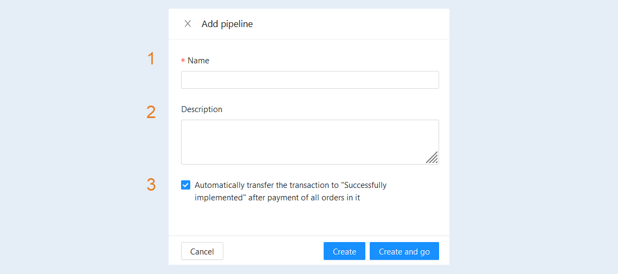Close the Add pipeline dialog with X

pyautogui.click(x=188, y=24)
